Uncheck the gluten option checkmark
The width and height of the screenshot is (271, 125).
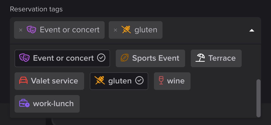pos(139,81)
